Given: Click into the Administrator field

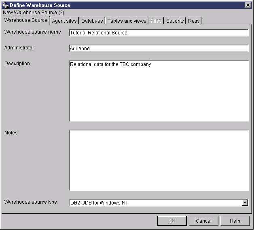Looking at the screenshot, I should click(x=159, y=48).
